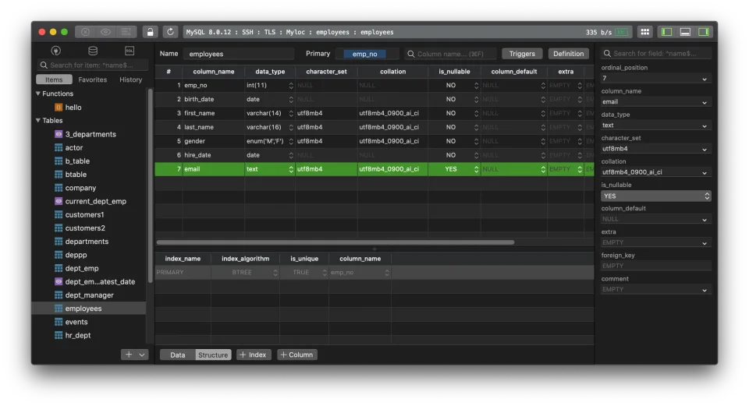Image resolution: width=749 pixels, height=406 pixels.
Task: Focus the Column name search field
Action: (451, 54)
